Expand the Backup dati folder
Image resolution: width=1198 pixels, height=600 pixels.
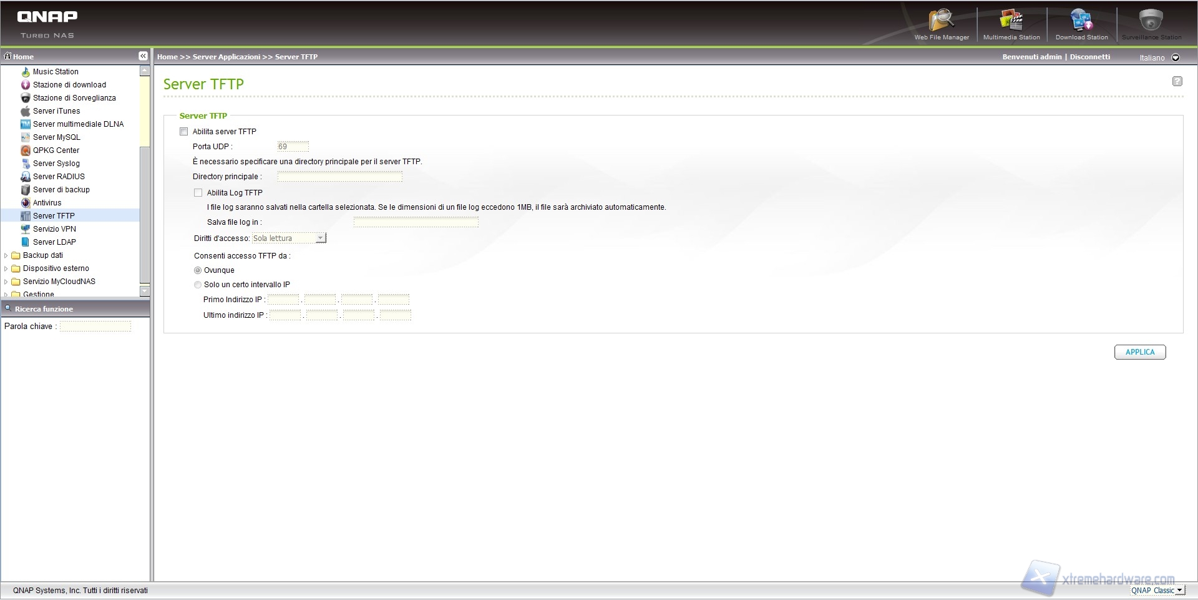[x=6, y=255]
